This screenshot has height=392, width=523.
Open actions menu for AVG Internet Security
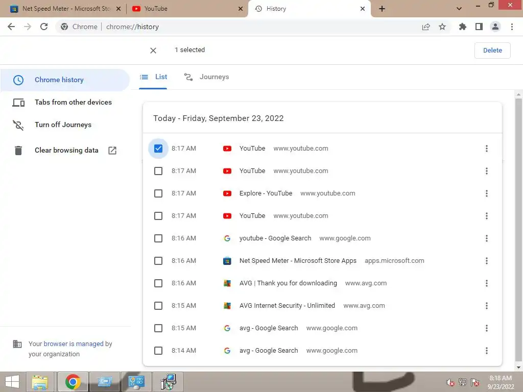point(487,306)
